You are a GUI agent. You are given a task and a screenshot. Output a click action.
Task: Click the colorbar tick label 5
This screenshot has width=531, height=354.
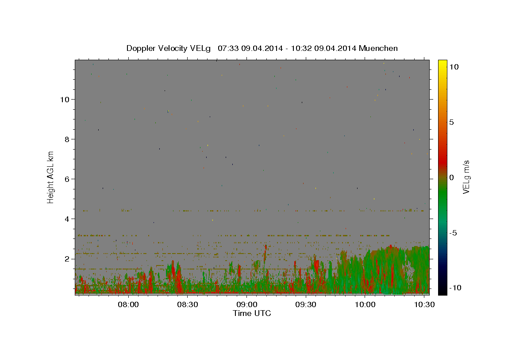click(451, 122)
